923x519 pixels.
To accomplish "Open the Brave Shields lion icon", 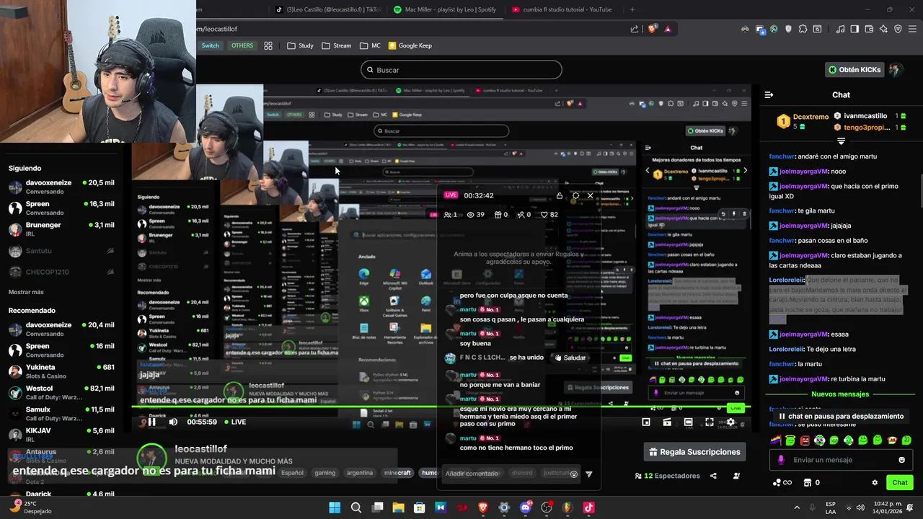I will point(653,29).
